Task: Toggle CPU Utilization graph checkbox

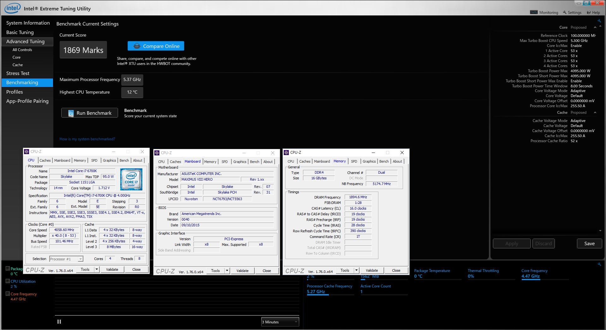Action: pyautogui.click(x=8, y=281)
